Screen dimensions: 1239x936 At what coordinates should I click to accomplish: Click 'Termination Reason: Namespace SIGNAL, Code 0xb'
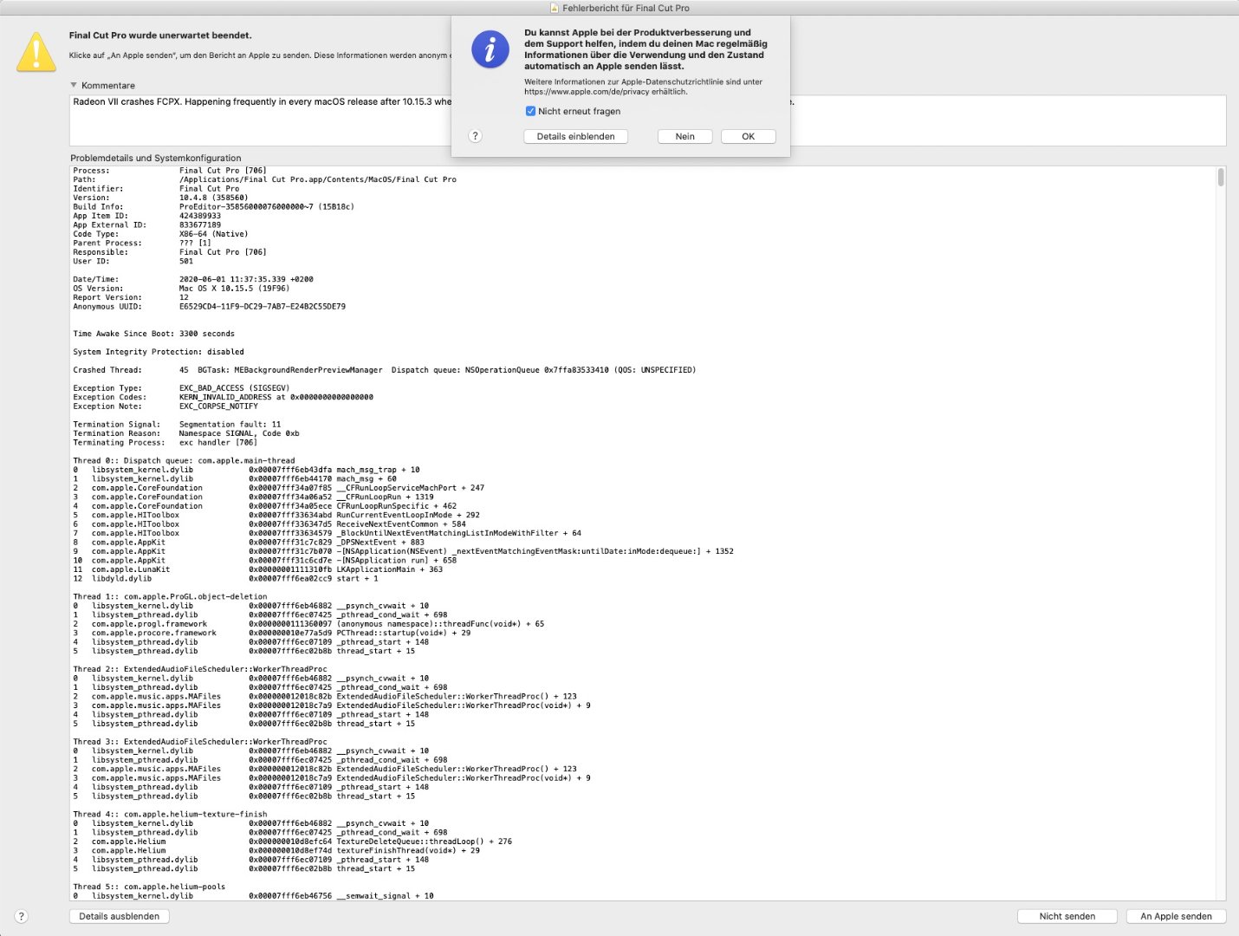[x=186, y=433]
